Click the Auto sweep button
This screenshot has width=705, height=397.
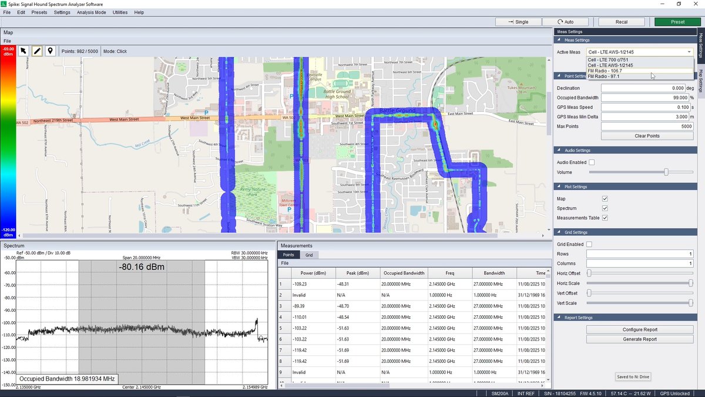tap(565, 22)
